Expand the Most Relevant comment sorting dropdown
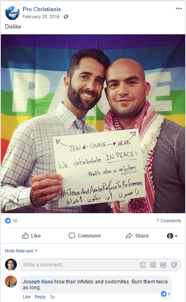 coord(21,251)
